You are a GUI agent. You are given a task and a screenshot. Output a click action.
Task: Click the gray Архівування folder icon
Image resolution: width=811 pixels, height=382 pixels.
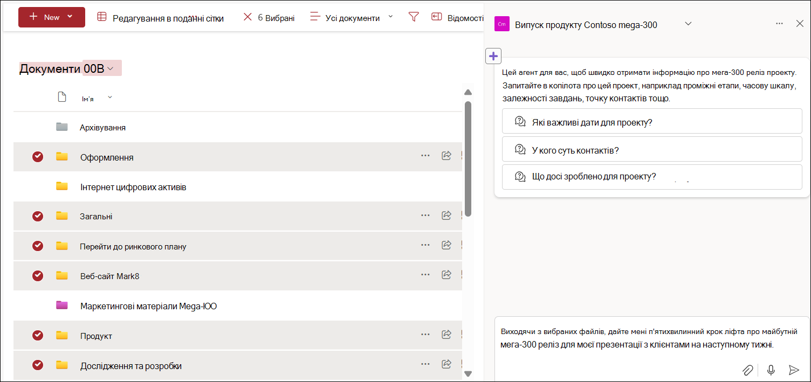coord(62,127)
